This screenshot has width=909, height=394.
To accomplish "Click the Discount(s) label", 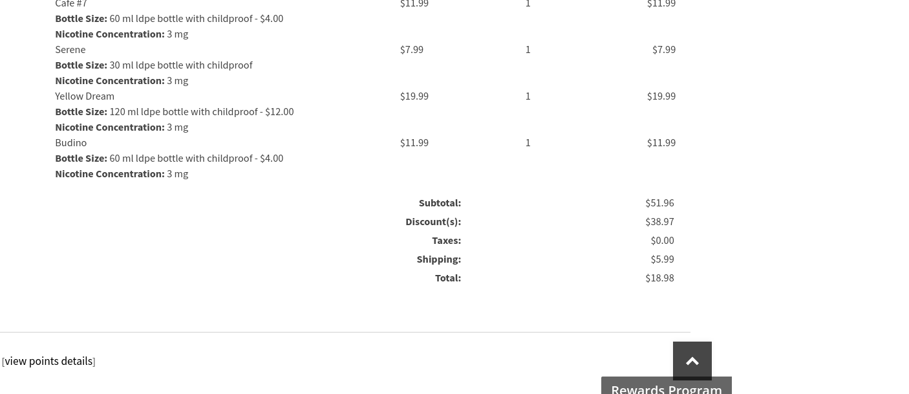I will click(433, 221).
